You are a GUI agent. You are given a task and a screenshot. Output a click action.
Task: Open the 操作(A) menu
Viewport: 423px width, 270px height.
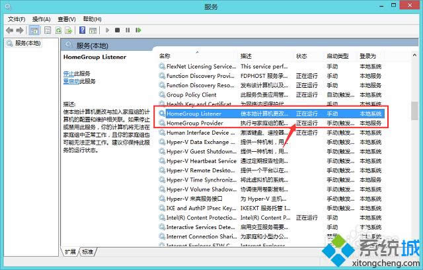click(42, 19)
